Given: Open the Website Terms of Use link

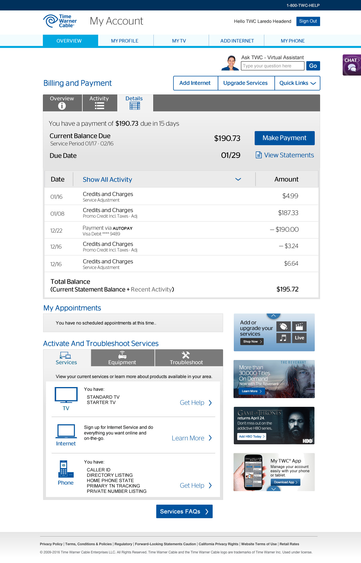Looking at the screenshot, I should pyautogui.click(x=259, y=544).
